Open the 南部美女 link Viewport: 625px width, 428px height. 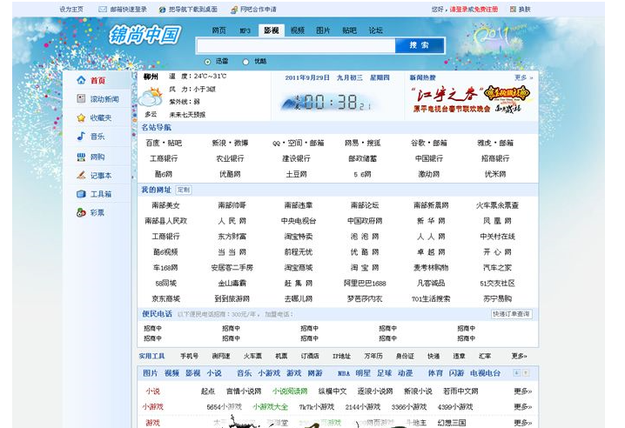[x=165, y=205]
